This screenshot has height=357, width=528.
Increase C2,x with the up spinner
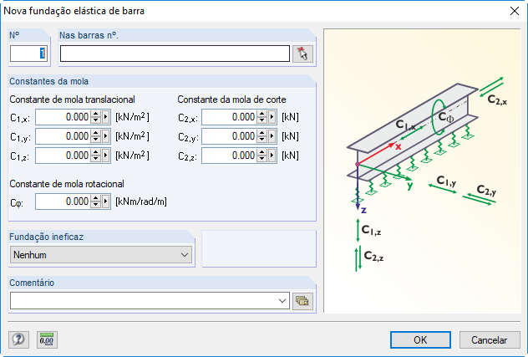pos(262,114)
